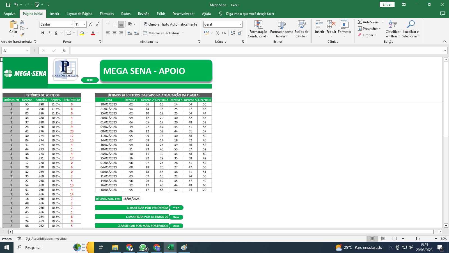This screenshot has width=449, height=253.
Task: Click the zoom slider handle
Action: 417,239
